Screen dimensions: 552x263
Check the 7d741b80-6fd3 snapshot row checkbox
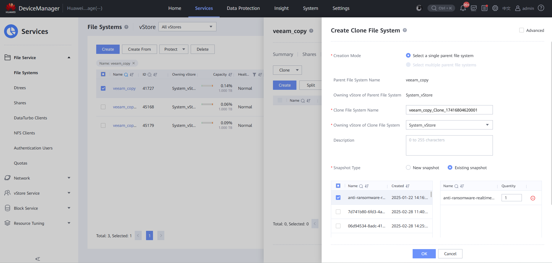tap(338, 212)
